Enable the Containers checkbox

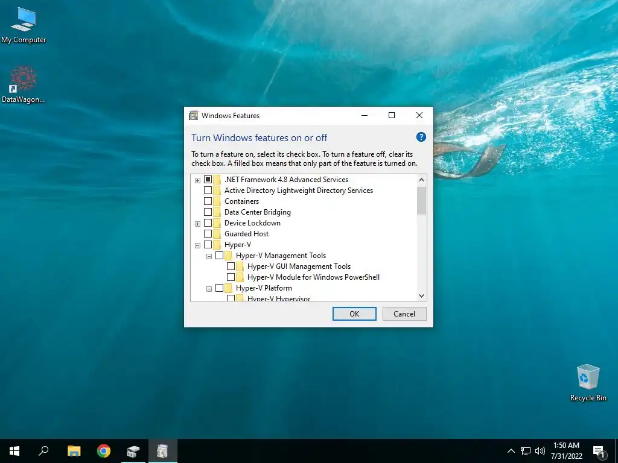point(208,201)
